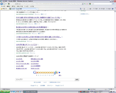Viewport: 116px width, 93px height.
Task: Select the コシヒカリ - Google 検索 tab
Action: (x=22, y=9)
